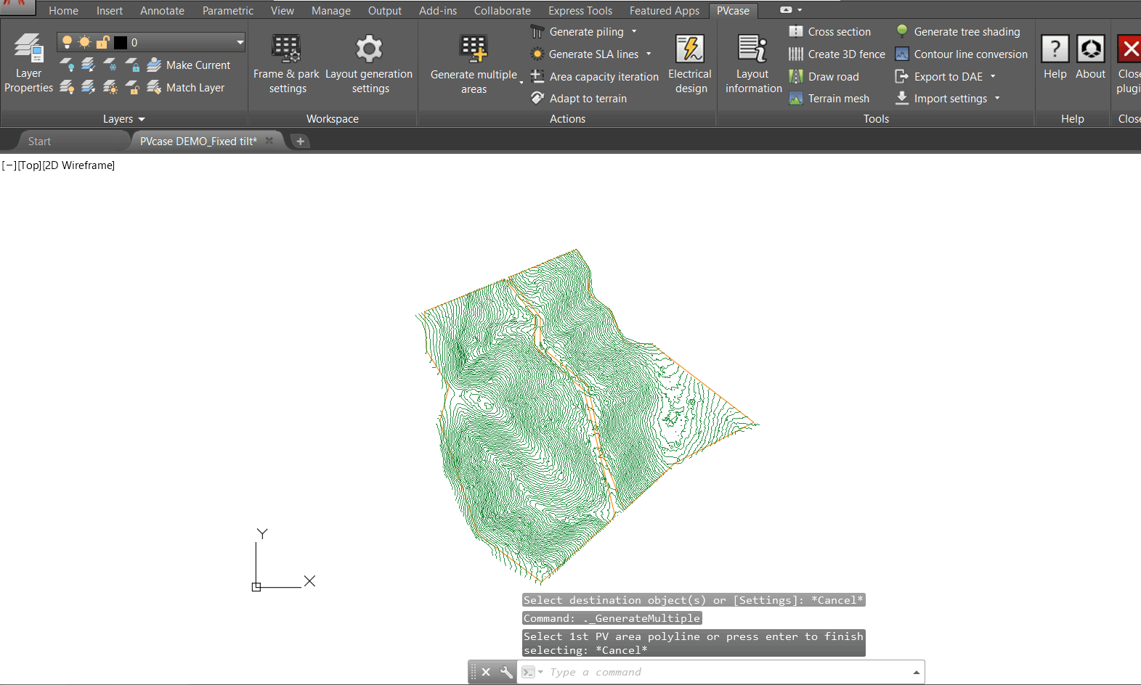Screen dimensions: 1141x685
Task: Click the Match Layer icon
Action: pos(154,87)
